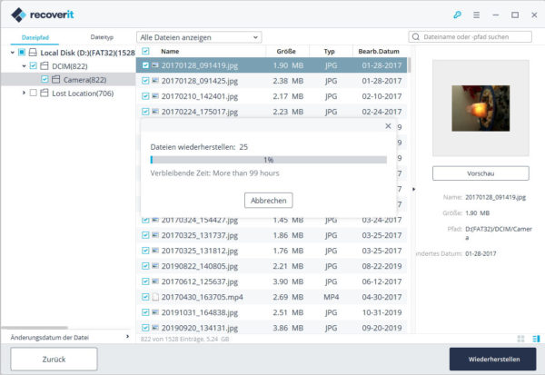Check the Lost Location checkbox

click(33, 93)
